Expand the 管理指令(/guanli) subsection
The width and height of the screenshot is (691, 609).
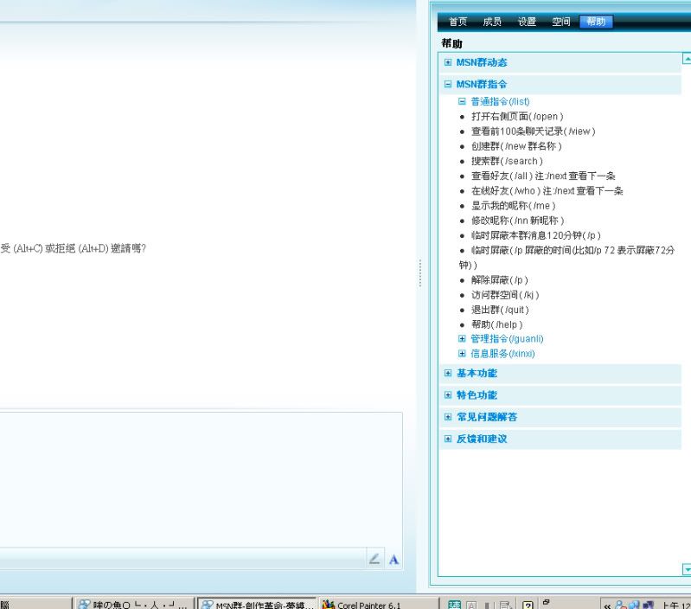pyautogui.click(x=462, y=338)
